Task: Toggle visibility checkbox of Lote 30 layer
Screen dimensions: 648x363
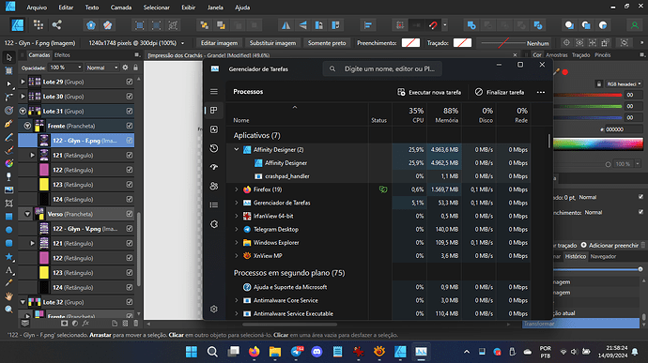Action: click(130, 97)
